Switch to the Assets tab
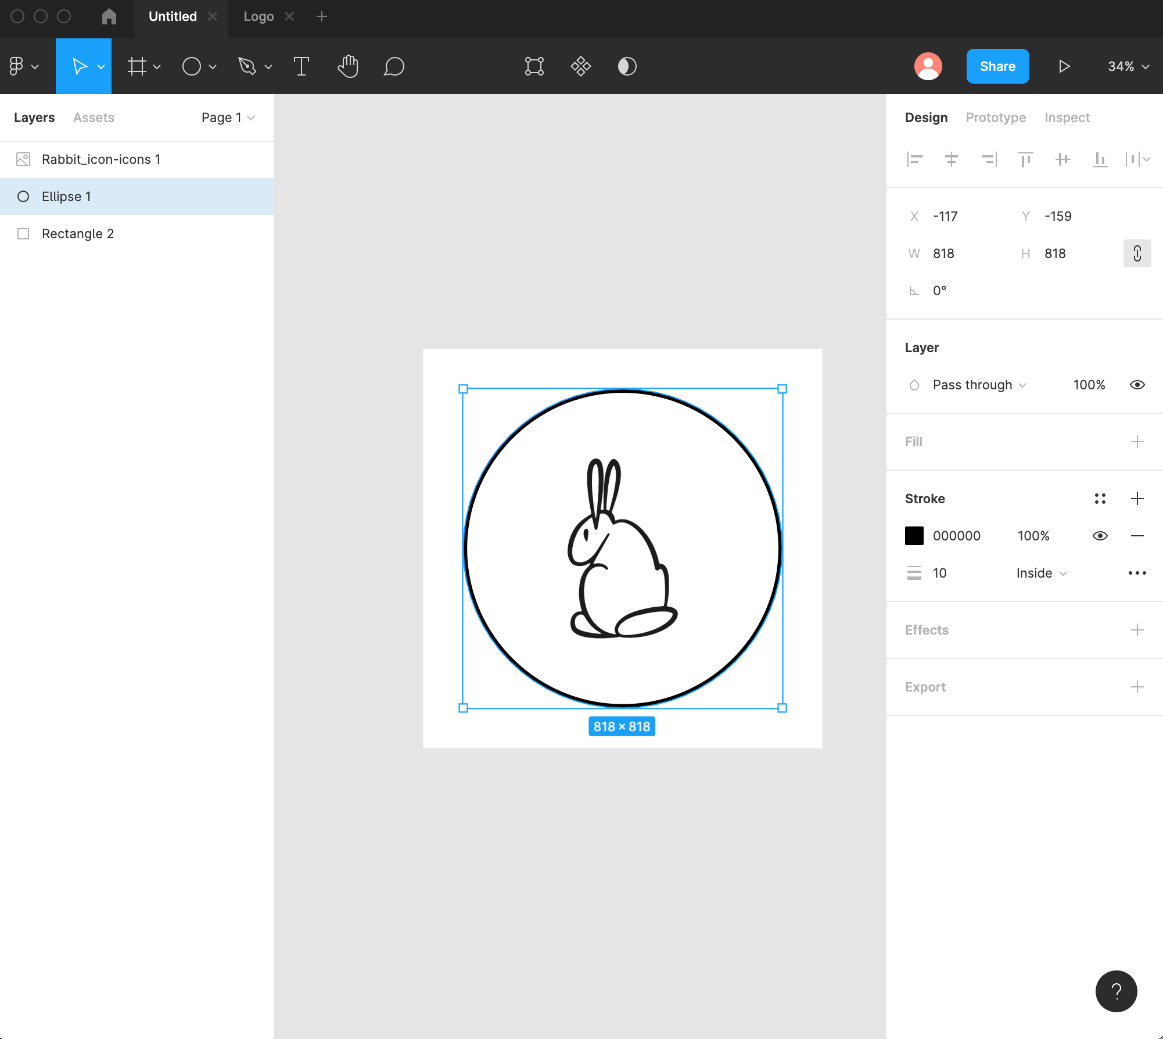This screenshot has height=1039, width=1163. coord(94,117)
